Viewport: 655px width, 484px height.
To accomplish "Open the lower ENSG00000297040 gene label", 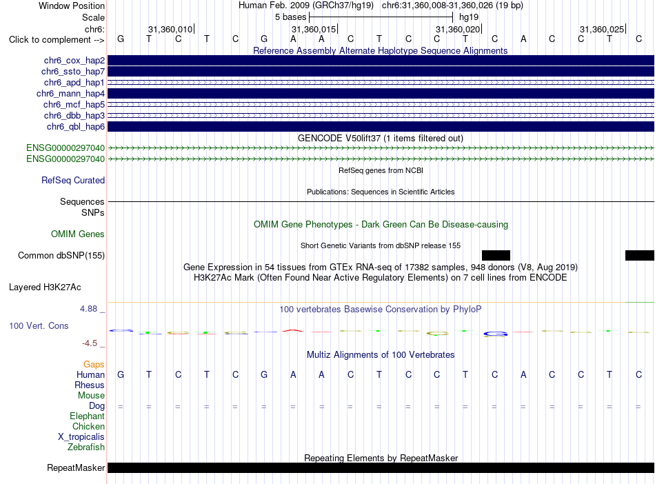I will 65,159.
